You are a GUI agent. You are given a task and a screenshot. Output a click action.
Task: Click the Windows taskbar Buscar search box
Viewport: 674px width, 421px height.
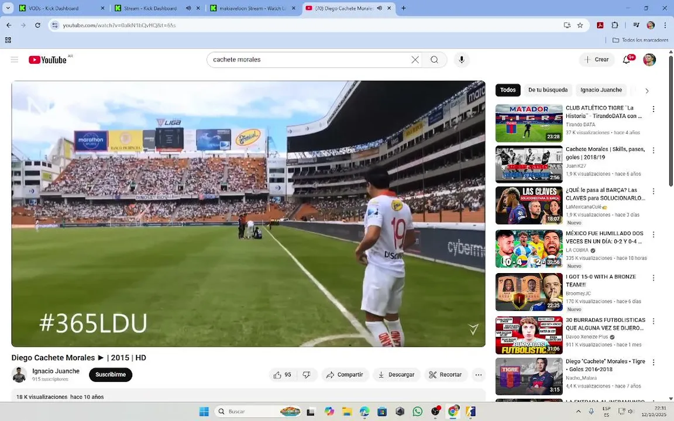[258, 412]
